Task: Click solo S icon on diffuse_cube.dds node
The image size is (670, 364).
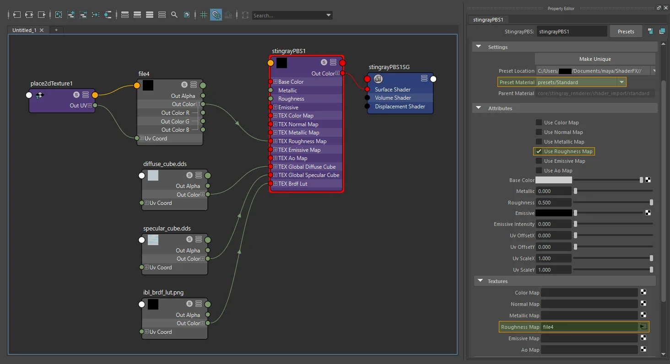Action: pos(189,175)
